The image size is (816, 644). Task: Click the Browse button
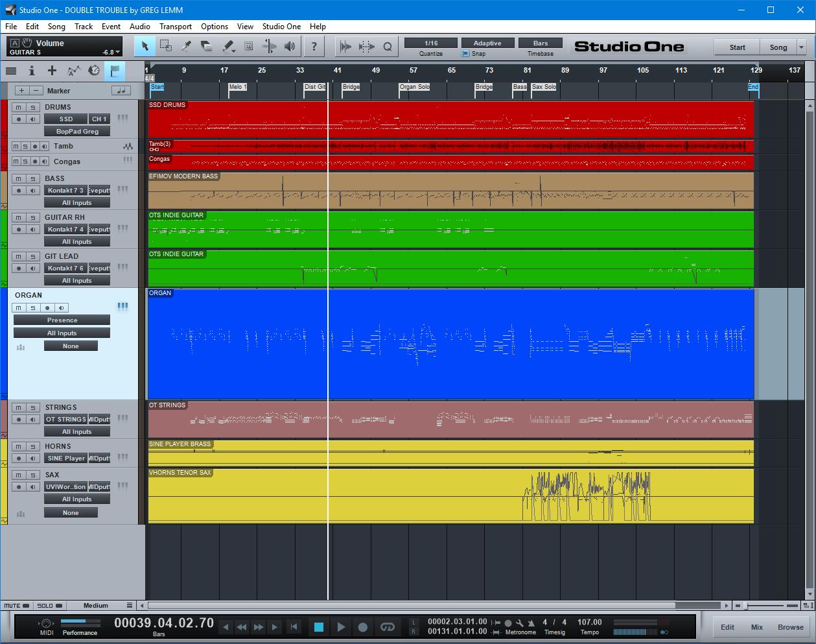point(790,627)
